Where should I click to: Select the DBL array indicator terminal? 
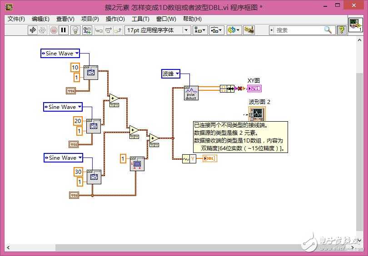[210, 159]
